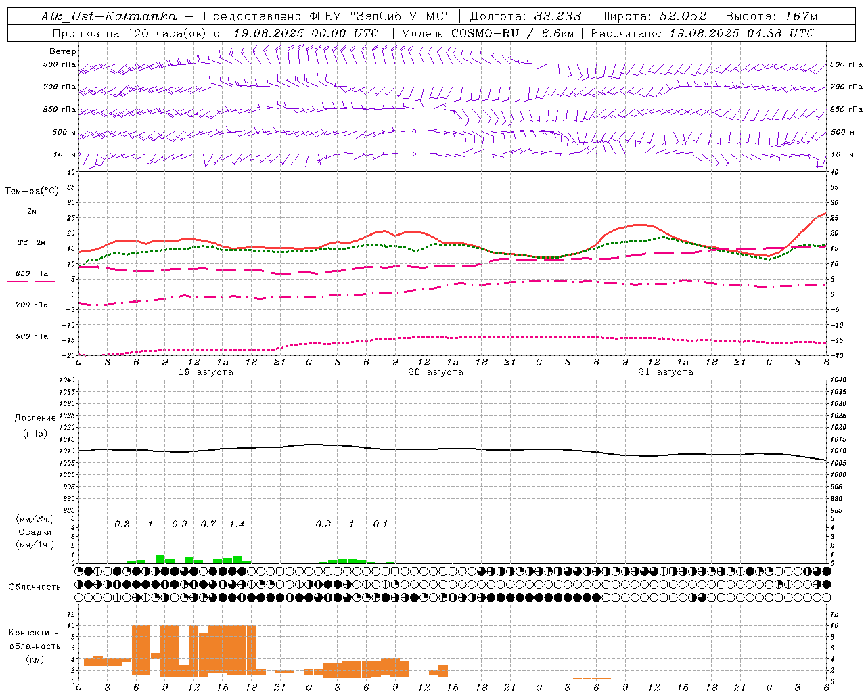The image size is (866, 693).
Task: Click the station name Alk_Ust-Kalmanka
Action: (x=108, y=16)
